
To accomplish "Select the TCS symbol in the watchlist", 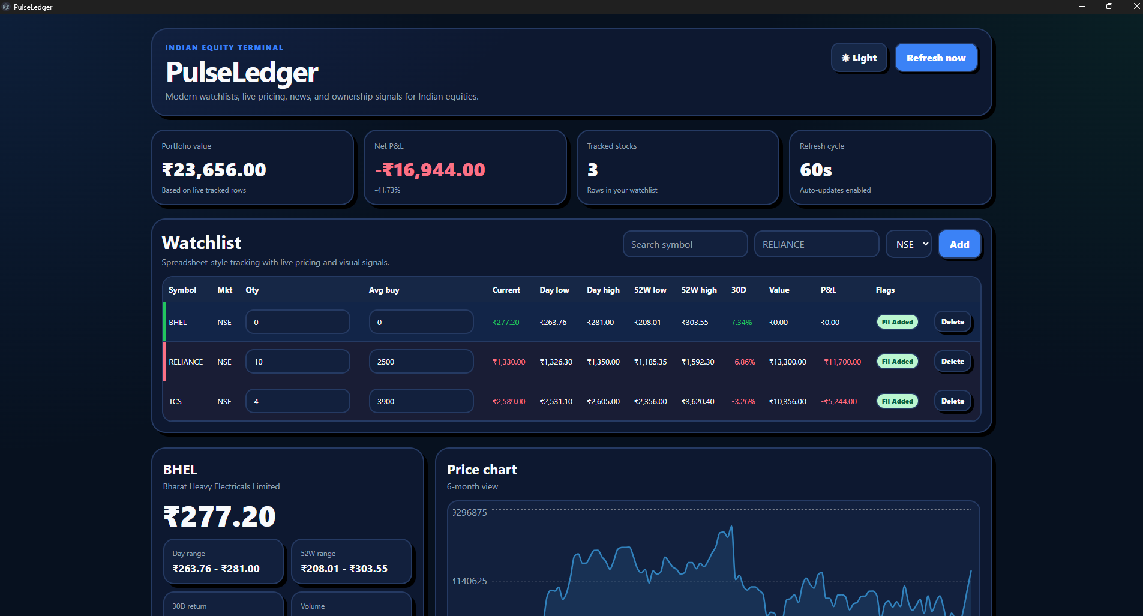I will 175,402.
